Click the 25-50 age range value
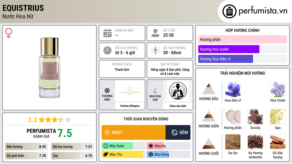Screen dimensions: 292x164 [168, 35]
